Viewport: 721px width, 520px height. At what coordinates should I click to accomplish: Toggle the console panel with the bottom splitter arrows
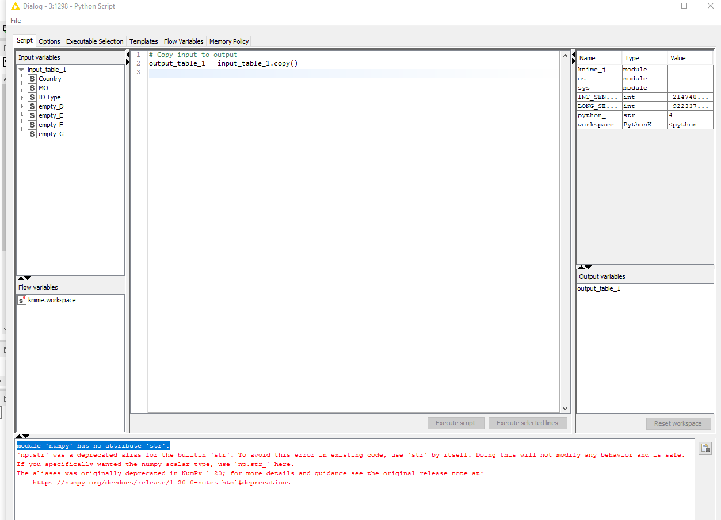(22, 436)
